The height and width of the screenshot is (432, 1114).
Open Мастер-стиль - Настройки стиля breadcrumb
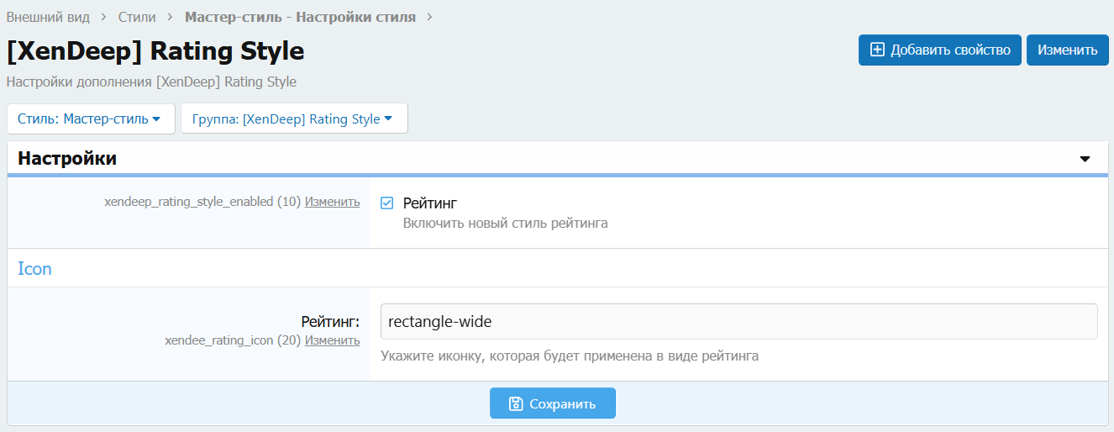point(300,17)
